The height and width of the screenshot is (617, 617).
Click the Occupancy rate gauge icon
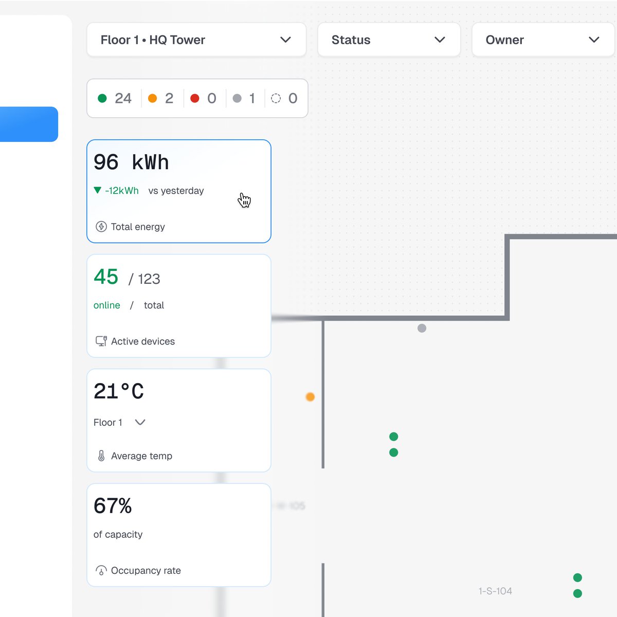[101, 570]
